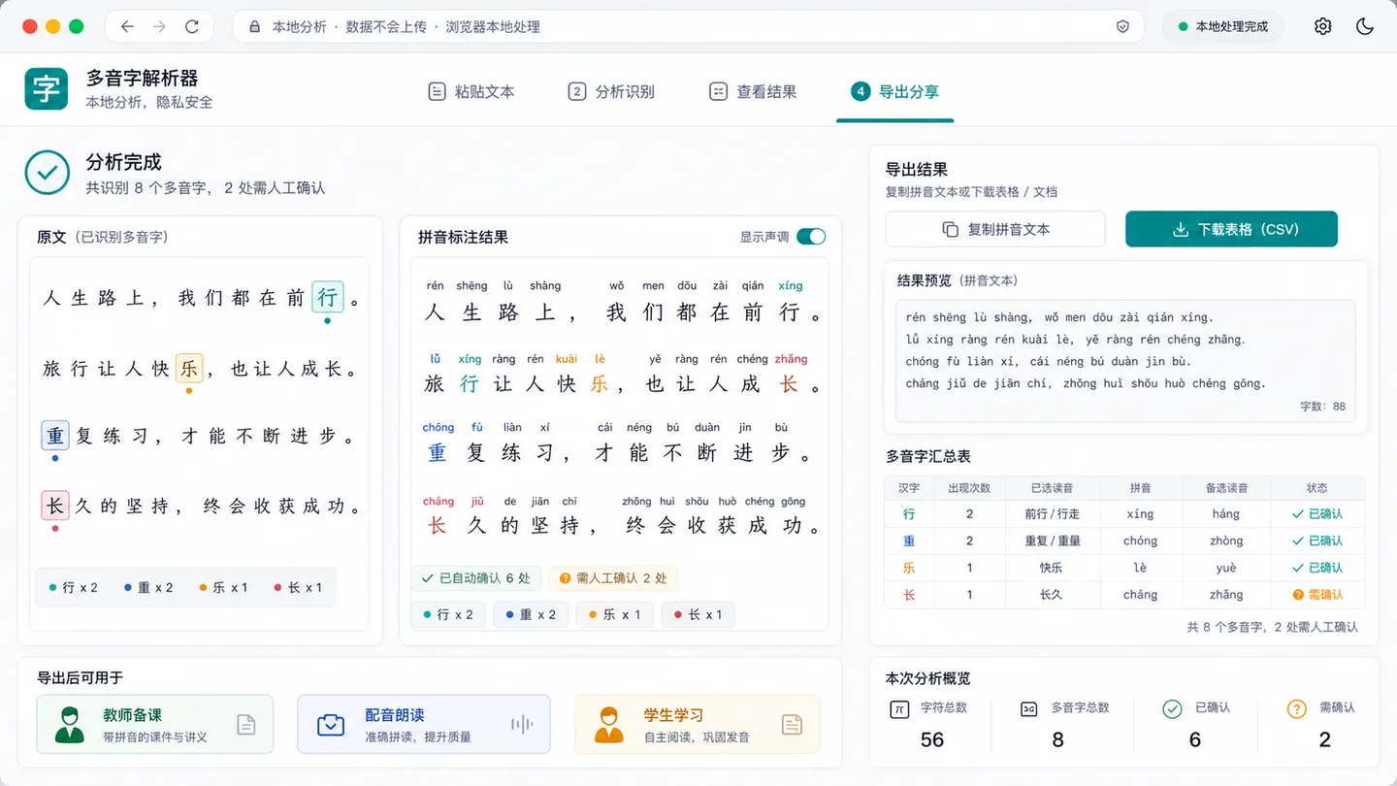Image resolution: width=1397 pixels, height=786 pixels.
Task: Open the 查看结果 step tab
Action: (753, 92)
